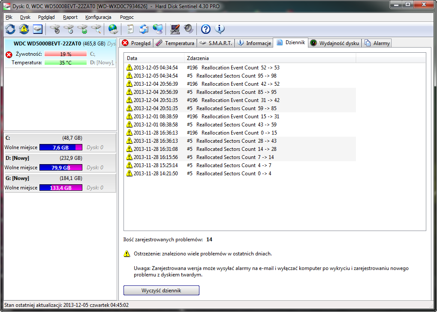The image size is (437, 312).
Task: Switch to the Informacje tab
Action: [x=254, y=43]
